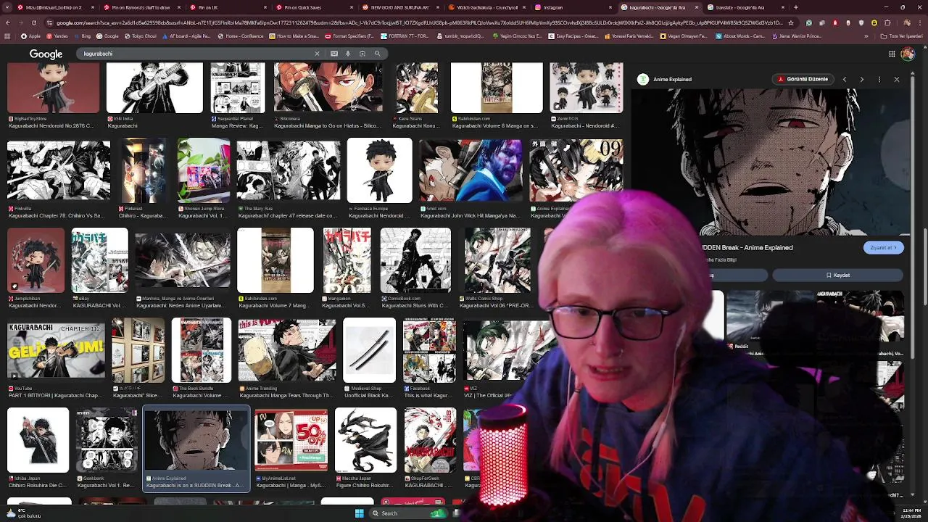Screen dimensions: 928x522
Task: Click Görüntü Düzenle button
Action: (802, 79)
